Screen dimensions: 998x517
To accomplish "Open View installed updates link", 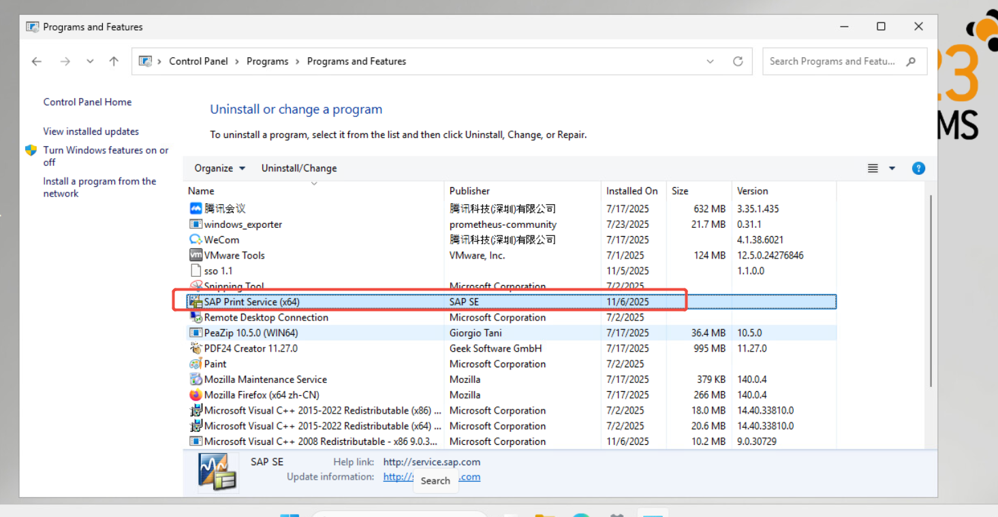I will tap(91, 131).
